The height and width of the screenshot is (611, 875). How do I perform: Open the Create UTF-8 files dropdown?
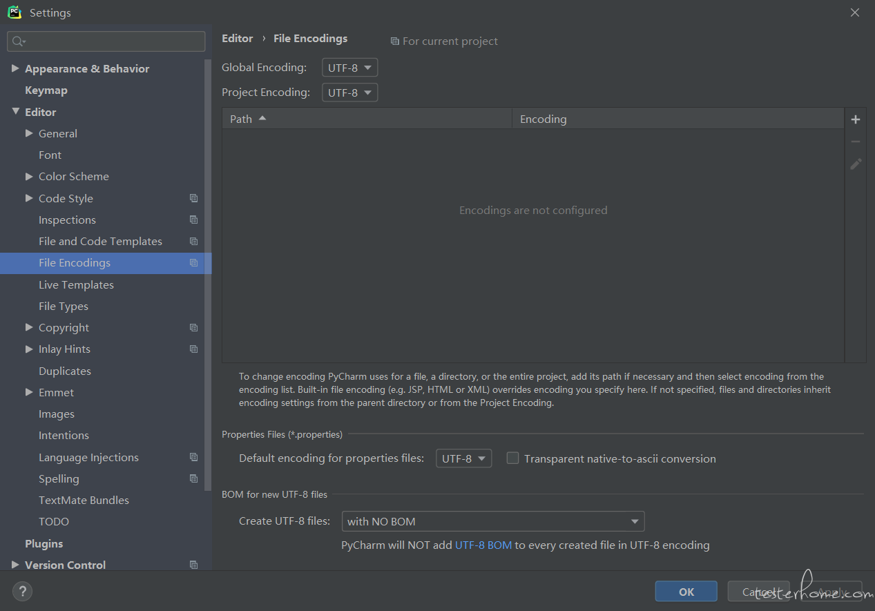point(493,521)
